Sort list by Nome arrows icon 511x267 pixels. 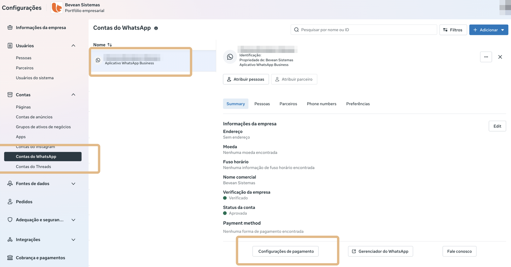click(x=110, y=45)
